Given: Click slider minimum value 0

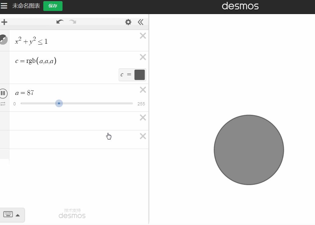Looking at the screenshot, I should click(x=14, y=104).
